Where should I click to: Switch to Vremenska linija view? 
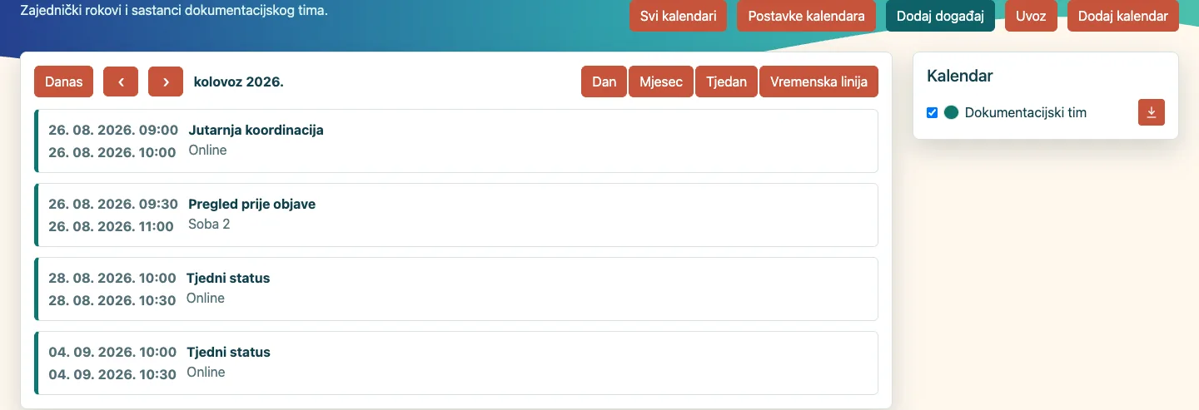click(x=818, y=82)
